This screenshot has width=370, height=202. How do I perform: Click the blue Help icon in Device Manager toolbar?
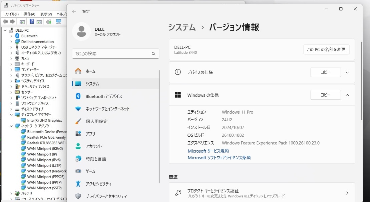[32, 22]
